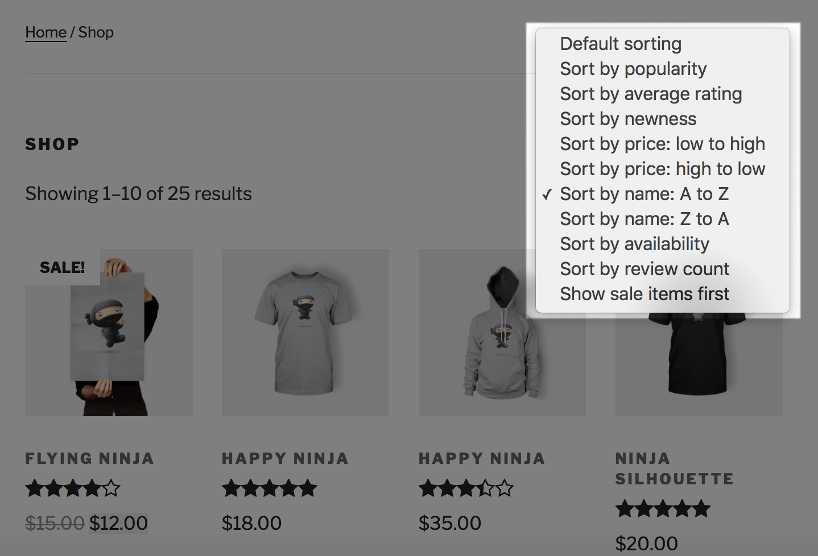This screenshot has height=556, width=818.
Task: Select Sort by newness
Action: point(627,119)
